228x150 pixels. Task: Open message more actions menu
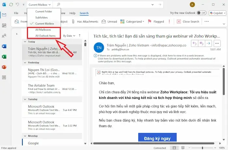(x=217, y=43)
